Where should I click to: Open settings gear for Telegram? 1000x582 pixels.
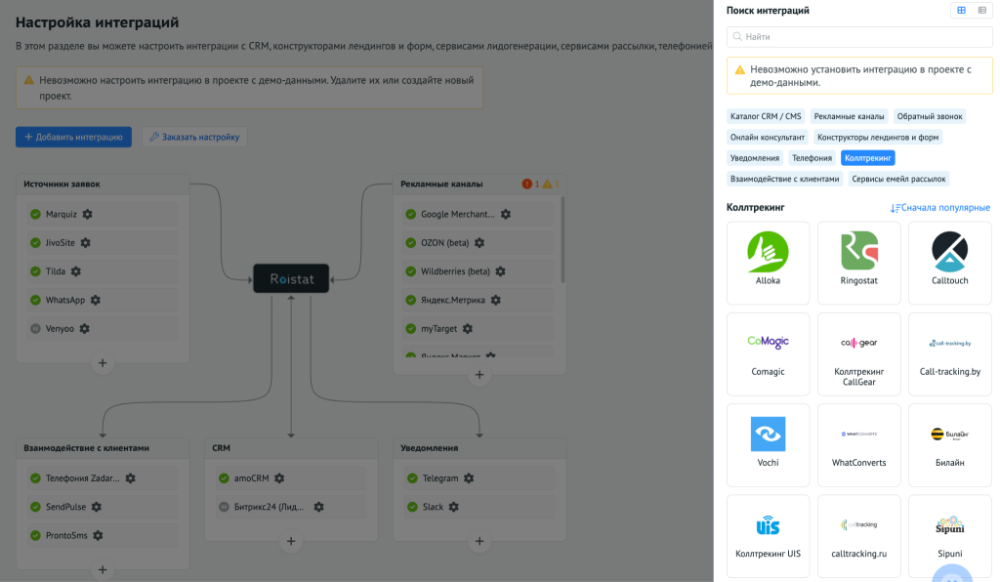coord(469,478)
